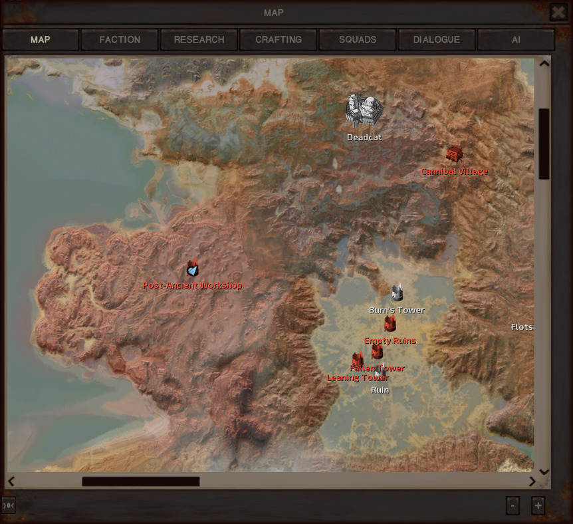The image size is (573, 524).
Task: Click the center-map icon at bottom left
Action: point(8,505)
